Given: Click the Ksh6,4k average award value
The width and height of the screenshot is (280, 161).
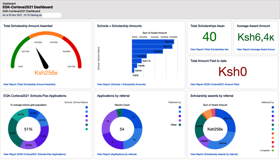Looking at the screenshot, I should [256, 37].
